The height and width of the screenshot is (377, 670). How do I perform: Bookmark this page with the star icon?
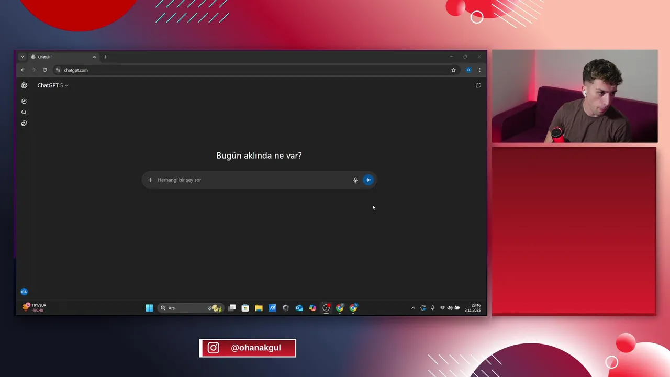coord(453,70)
